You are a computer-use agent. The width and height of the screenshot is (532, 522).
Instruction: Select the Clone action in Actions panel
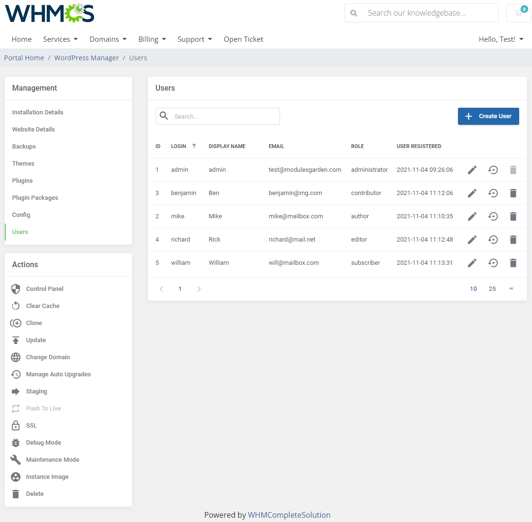[x=33, y=323]
